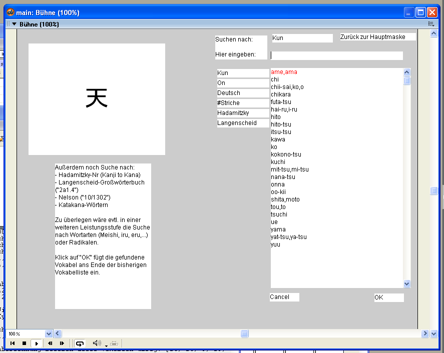The height and width of the screenshot is (353, 444).
Task: Open the panel options menu icon
Action: pos(431,24)
